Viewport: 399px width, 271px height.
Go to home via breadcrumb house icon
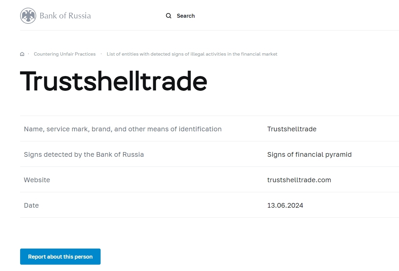point(22,54)
